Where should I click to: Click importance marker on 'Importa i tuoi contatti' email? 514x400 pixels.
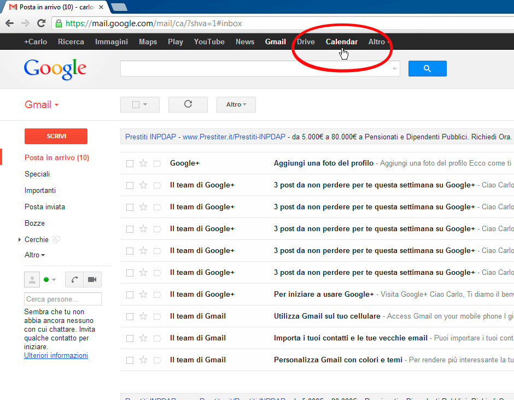pyautogui.click(x=157, y=338)
